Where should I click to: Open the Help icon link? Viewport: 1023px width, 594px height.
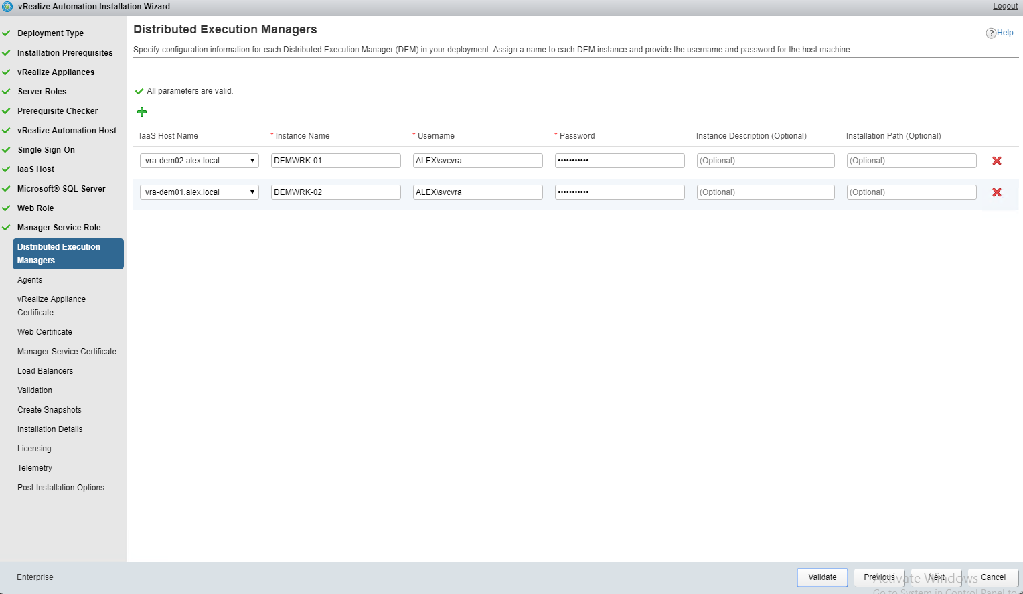[1000, 33]
